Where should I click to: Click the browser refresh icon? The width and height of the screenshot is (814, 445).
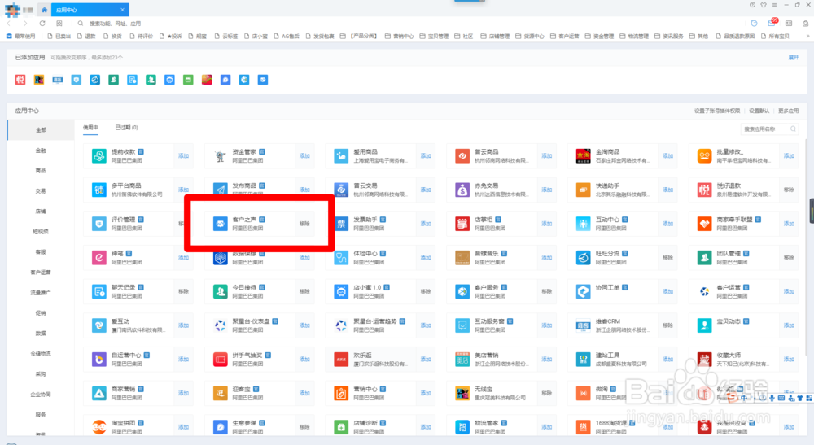[42, 24]
